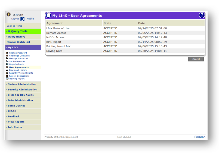Click the Download History arrow icon

click(x=7, y=70)
